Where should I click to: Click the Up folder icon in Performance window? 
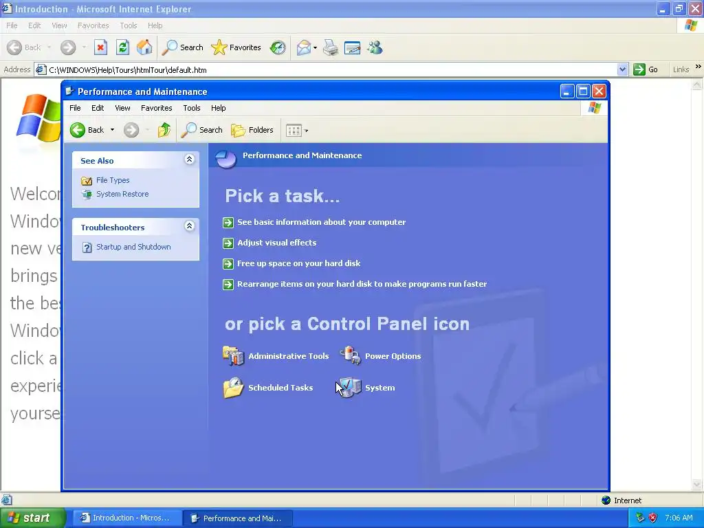click(x=164, y=130)
